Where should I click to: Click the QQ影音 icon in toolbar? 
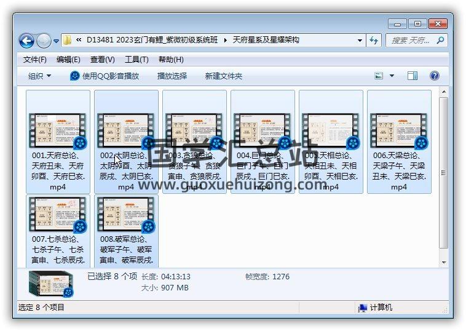(74, 76)
